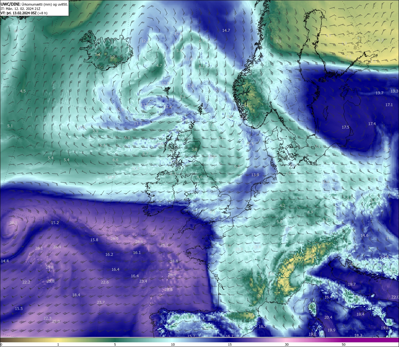The image size is (399, 347).
Task: Click the 14.6 value over eastern Europe
Action: [364, 236]
